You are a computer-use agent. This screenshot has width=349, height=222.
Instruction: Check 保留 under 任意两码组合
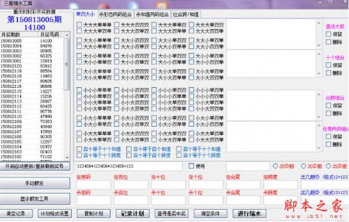328,137
